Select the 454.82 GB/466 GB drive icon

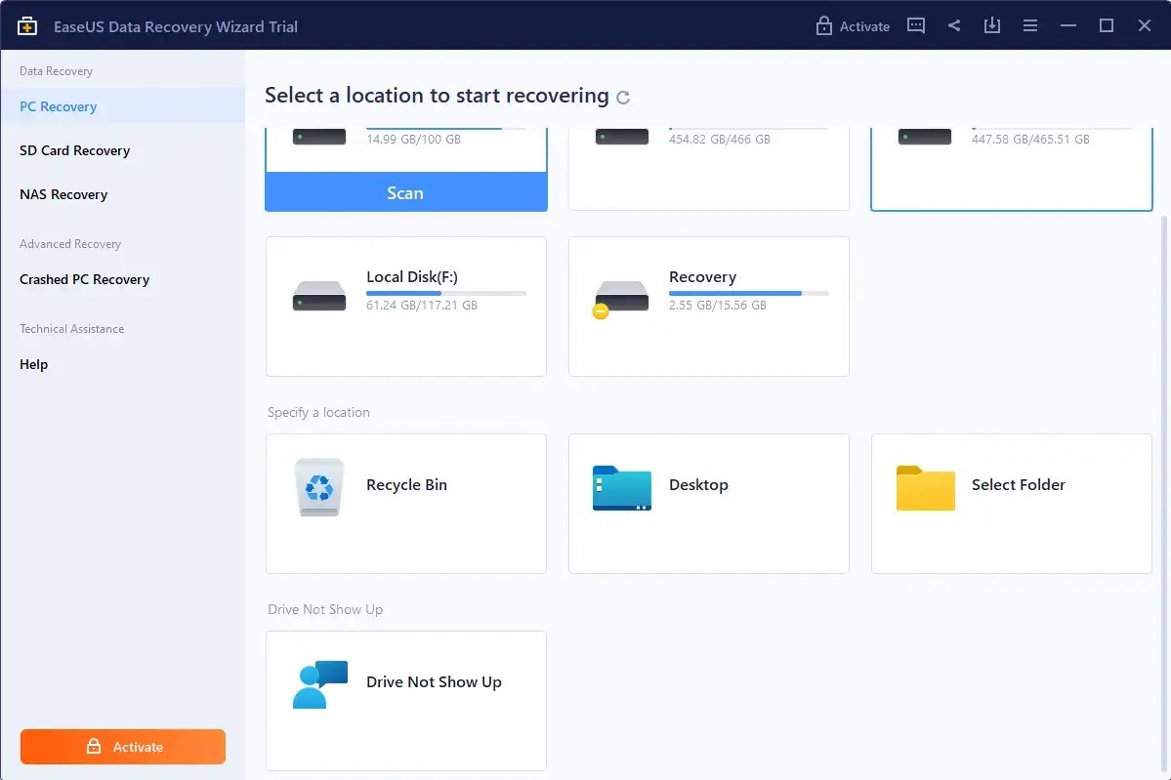tap(621, 137)
